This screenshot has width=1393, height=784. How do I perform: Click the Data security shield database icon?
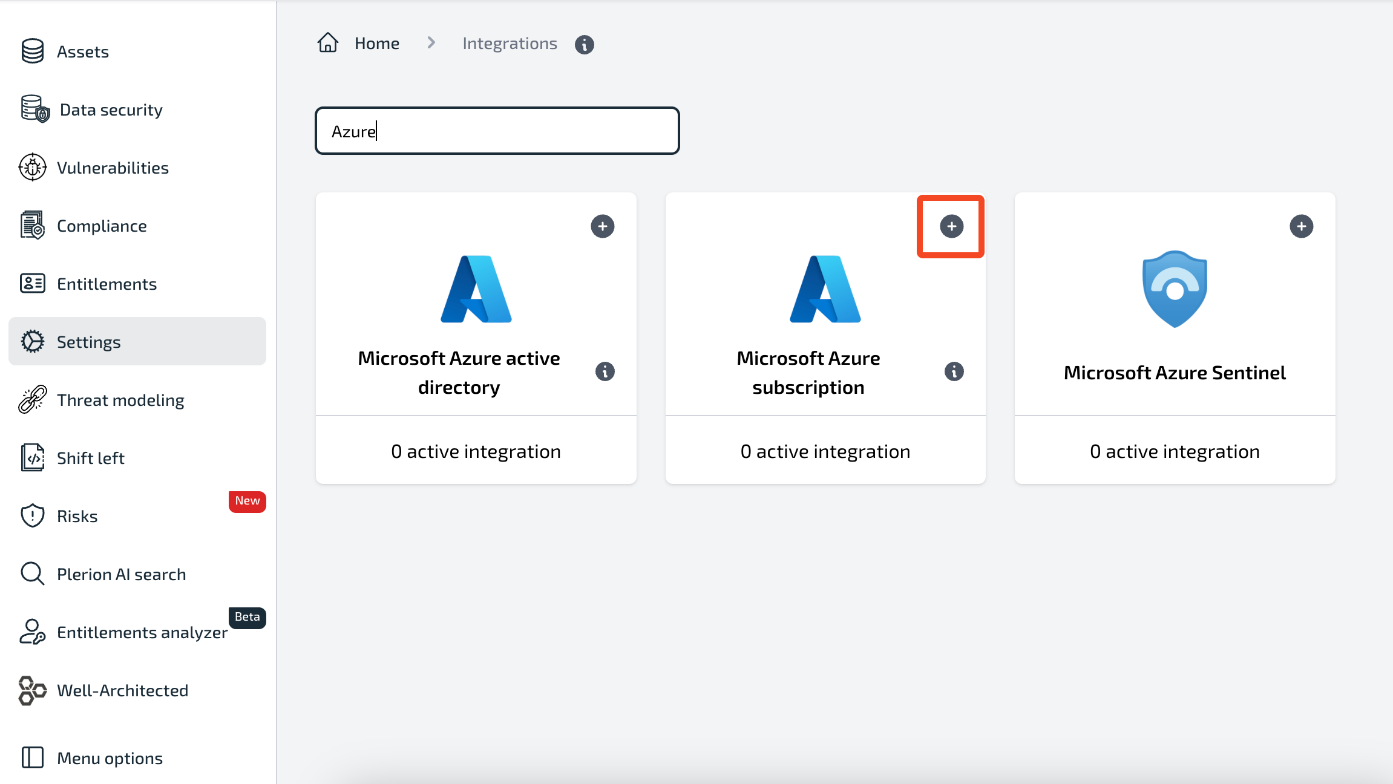pos(35,109)
